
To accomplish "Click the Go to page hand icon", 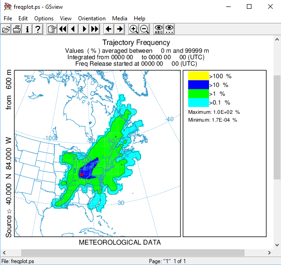I will click(x=52, y=29).
